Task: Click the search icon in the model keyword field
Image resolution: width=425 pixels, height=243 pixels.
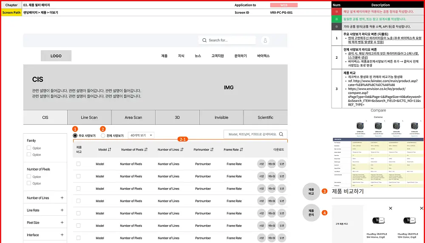Action: [x=281, y=134]
